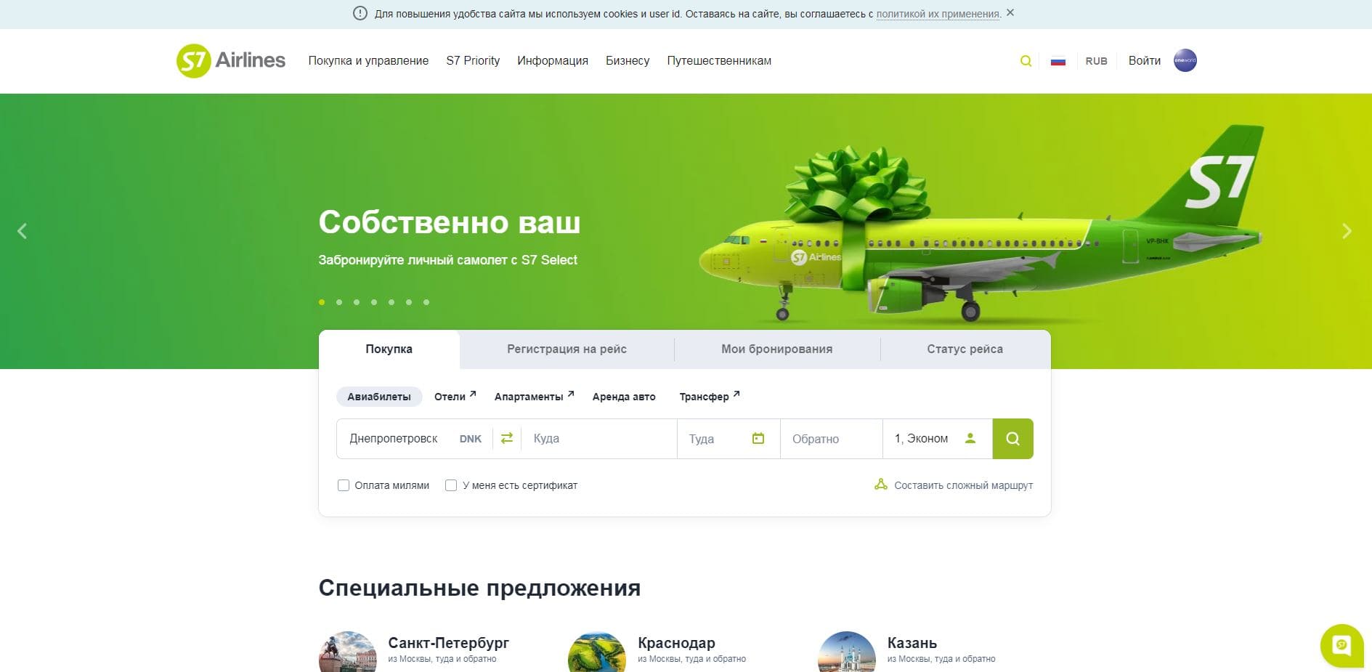Click the DNK airport code
Image resolution: width=1372 pixels, height=672 pixels.
[471, 439]
